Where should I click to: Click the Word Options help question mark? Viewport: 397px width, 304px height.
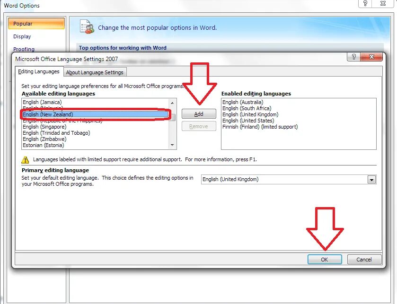pos(365,3)
